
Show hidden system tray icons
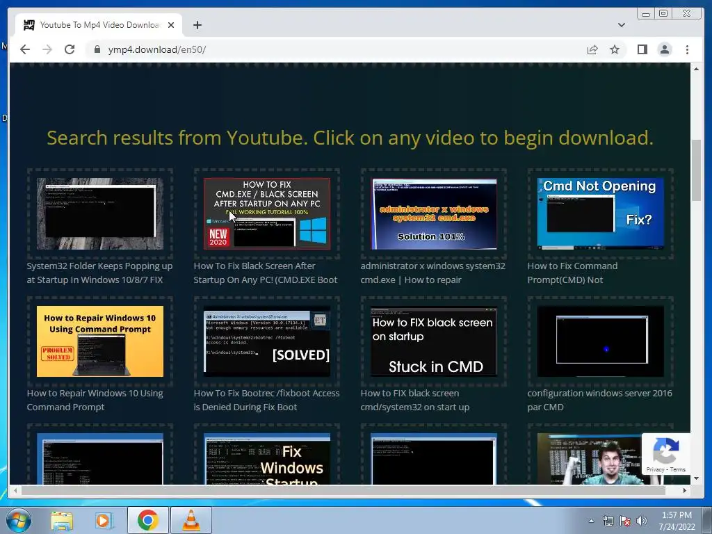coord(591,521)
